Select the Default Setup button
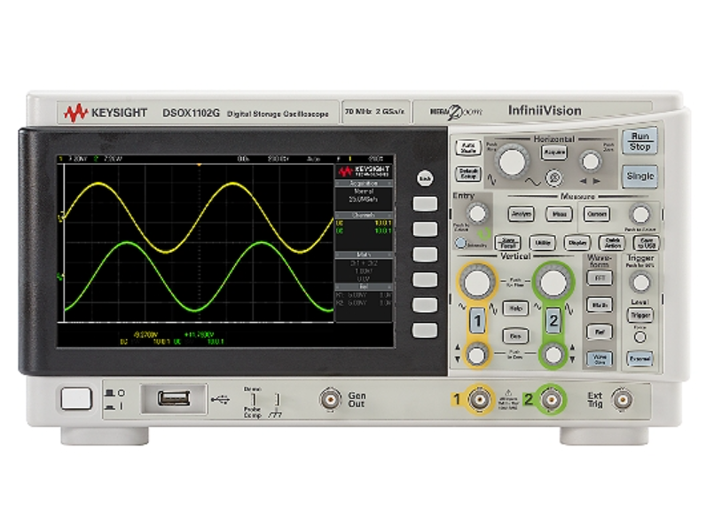 pos(467,174)
